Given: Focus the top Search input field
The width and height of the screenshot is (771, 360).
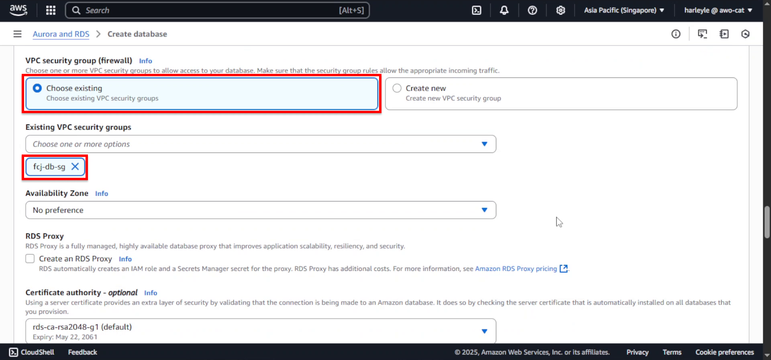Looking at the screenshot, I should click(217, 10).
